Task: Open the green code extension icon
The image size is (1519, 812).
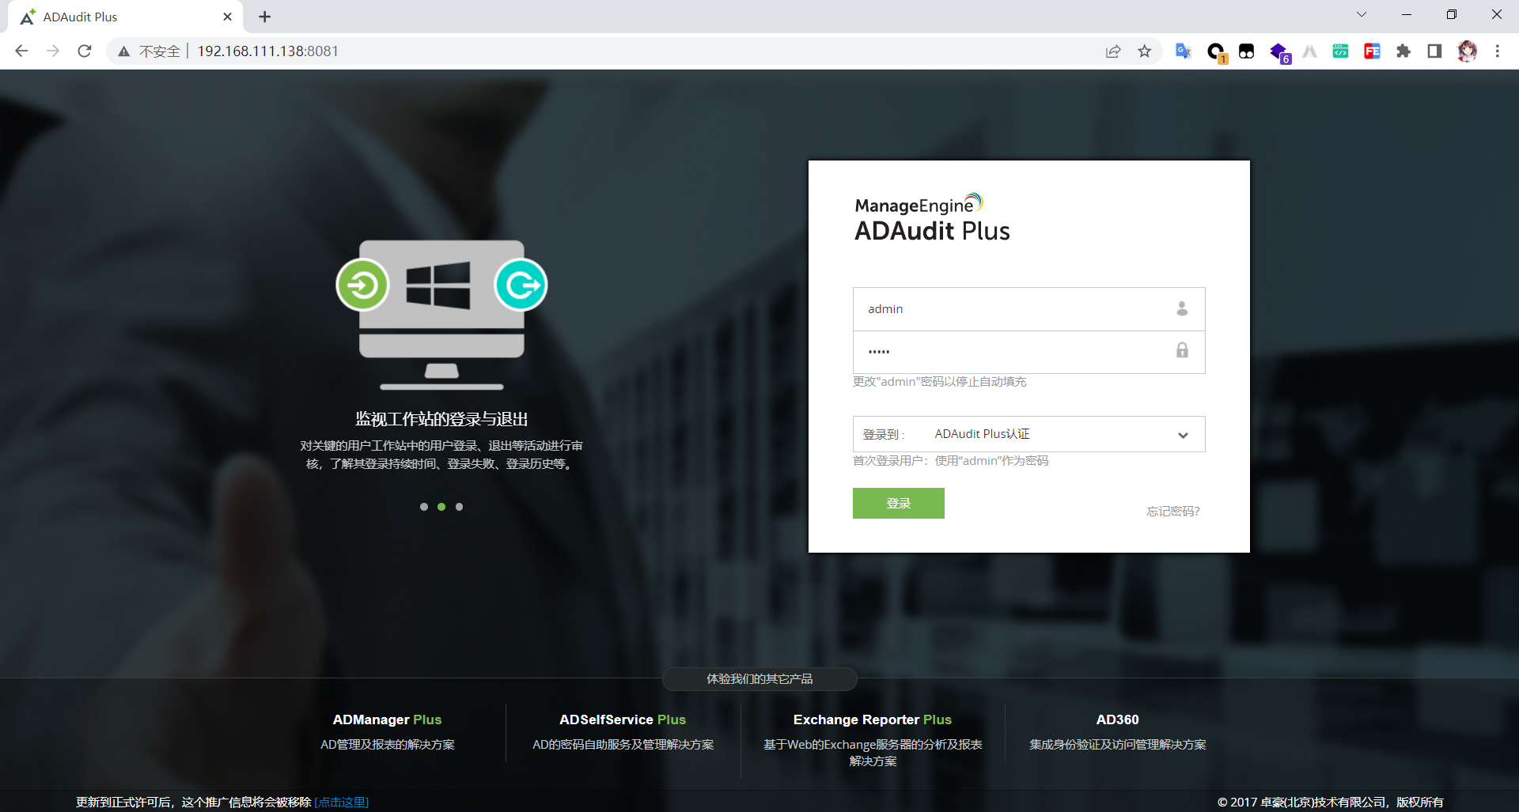Action: click(x=1340, y=51)
